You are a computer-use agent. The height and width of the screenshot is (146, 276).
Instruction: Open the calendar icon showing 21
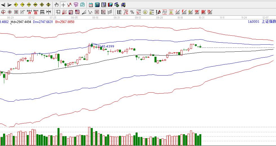pyautogui.click(x=90, y=5)
